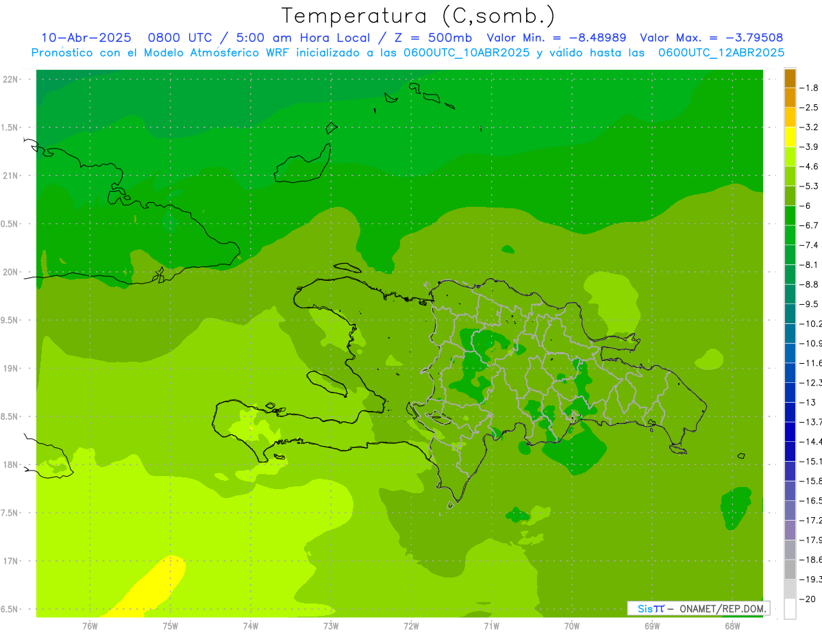
Task: Select the legend value -20
Action: click(808, 599)
